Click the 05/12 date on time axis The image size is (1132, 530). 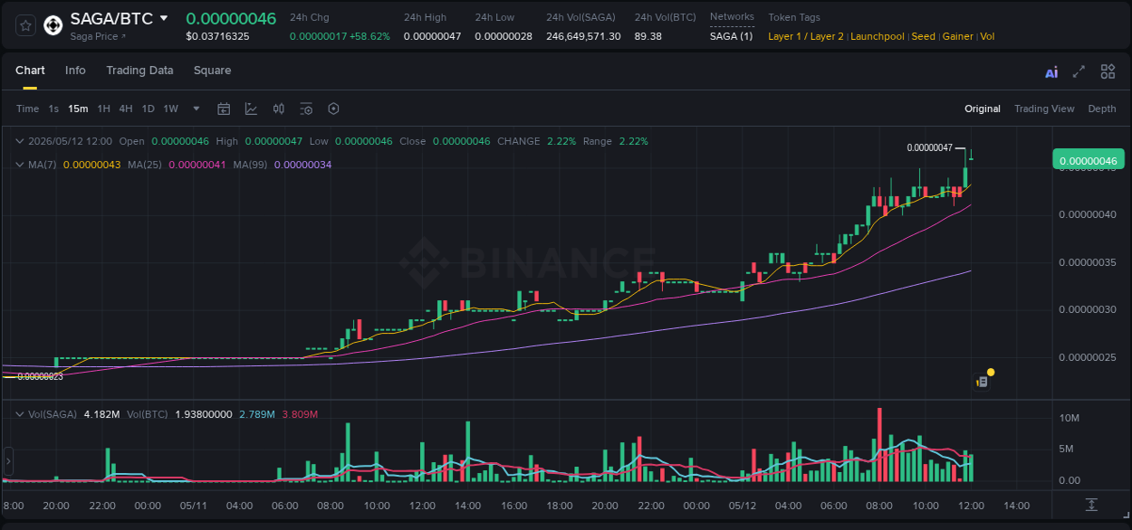tap(742, 506)
